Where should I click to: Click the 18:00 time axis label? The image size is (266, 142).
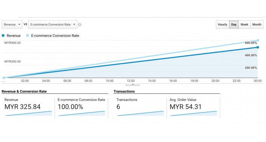[x=194, y=81]
